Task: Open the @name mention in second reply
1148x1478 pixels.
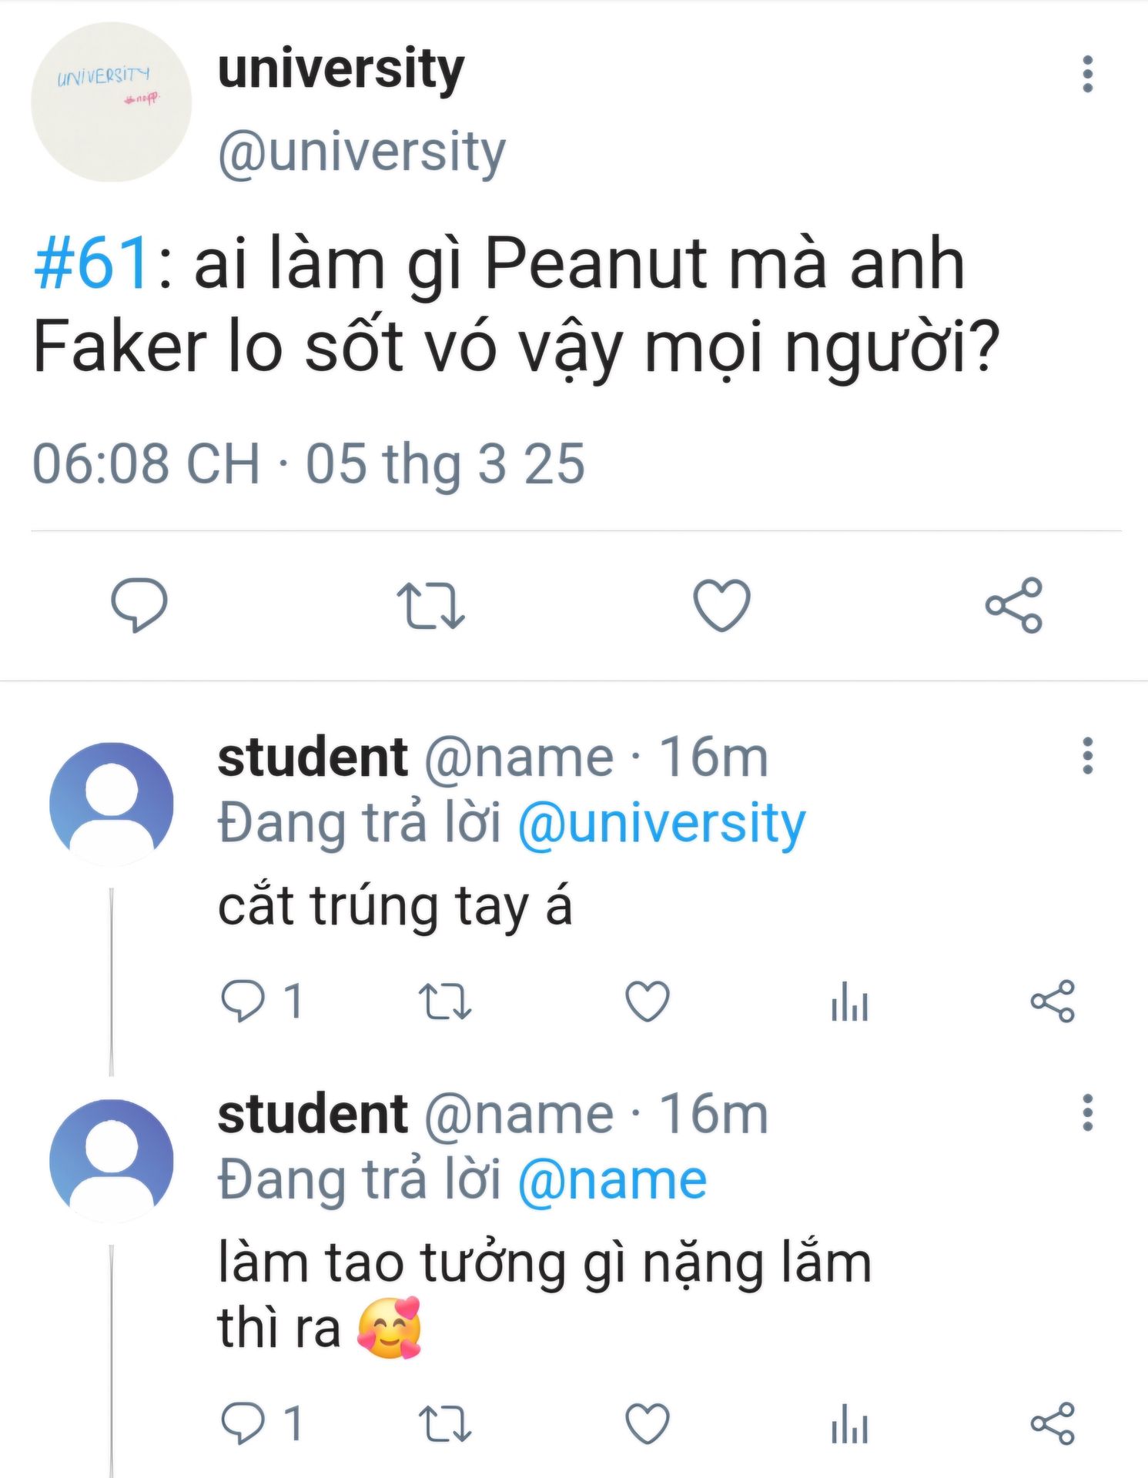Action: coord(612,1180)
